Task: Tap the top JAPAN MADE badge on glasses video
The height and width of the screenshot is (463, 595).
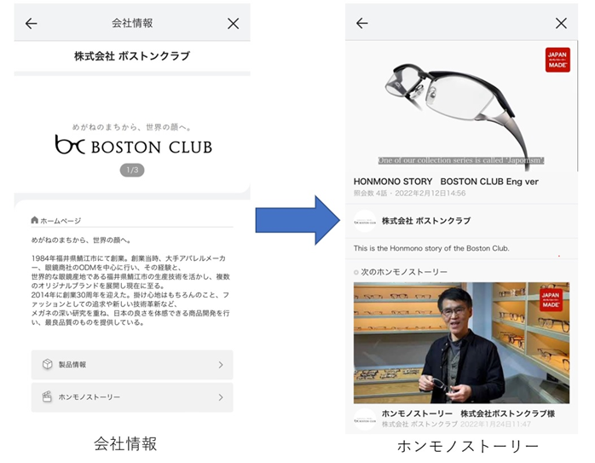Action: [x=557, y=60]
